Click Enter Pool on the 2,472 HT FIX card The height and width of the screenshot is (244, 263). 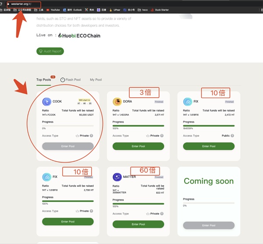pyautogui.click(x=209, y=146)
